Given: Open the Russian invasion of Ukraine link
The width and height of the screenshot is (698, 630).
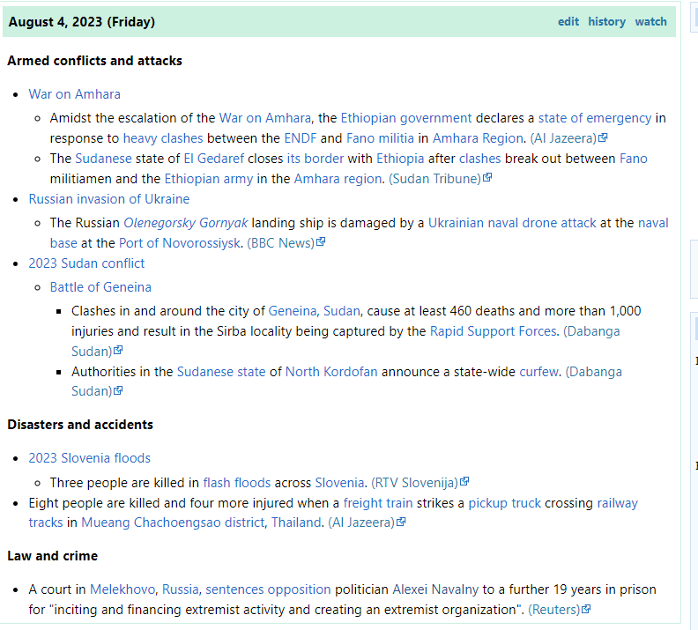Looking at the screenshot, I should click(x=108, y=199).
